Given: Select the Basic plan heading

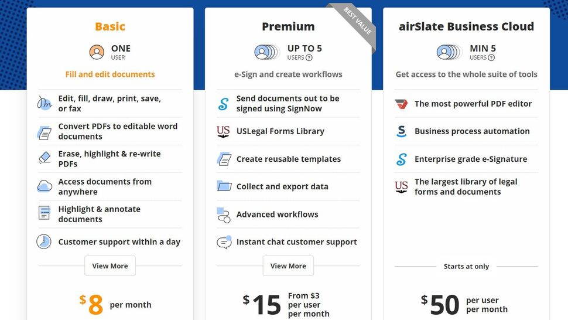Looking at the screenshot, I should (x=110, y=26).
